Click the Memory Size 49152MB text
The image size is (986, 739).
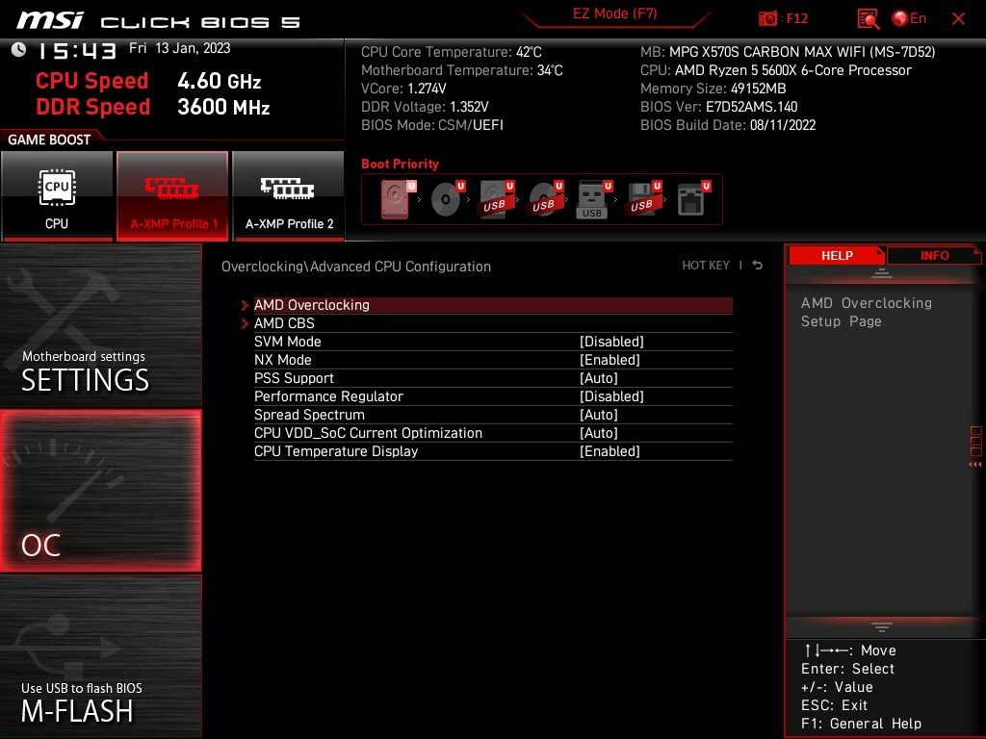pyautogui.click(x=714, y=89)
